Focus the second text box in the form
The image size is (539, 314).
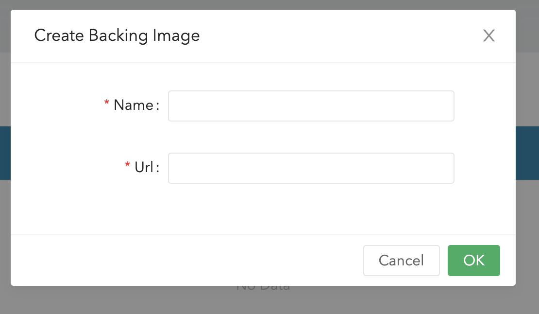coord(311,168)
